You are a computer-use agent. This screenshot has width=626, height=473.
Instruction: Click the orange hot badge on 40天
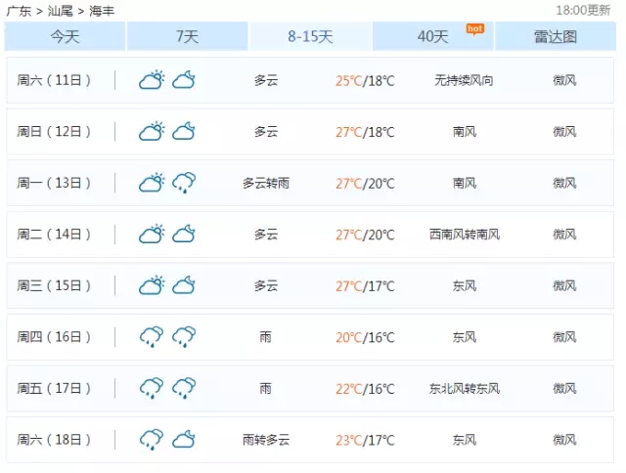[x=475, y=28]
